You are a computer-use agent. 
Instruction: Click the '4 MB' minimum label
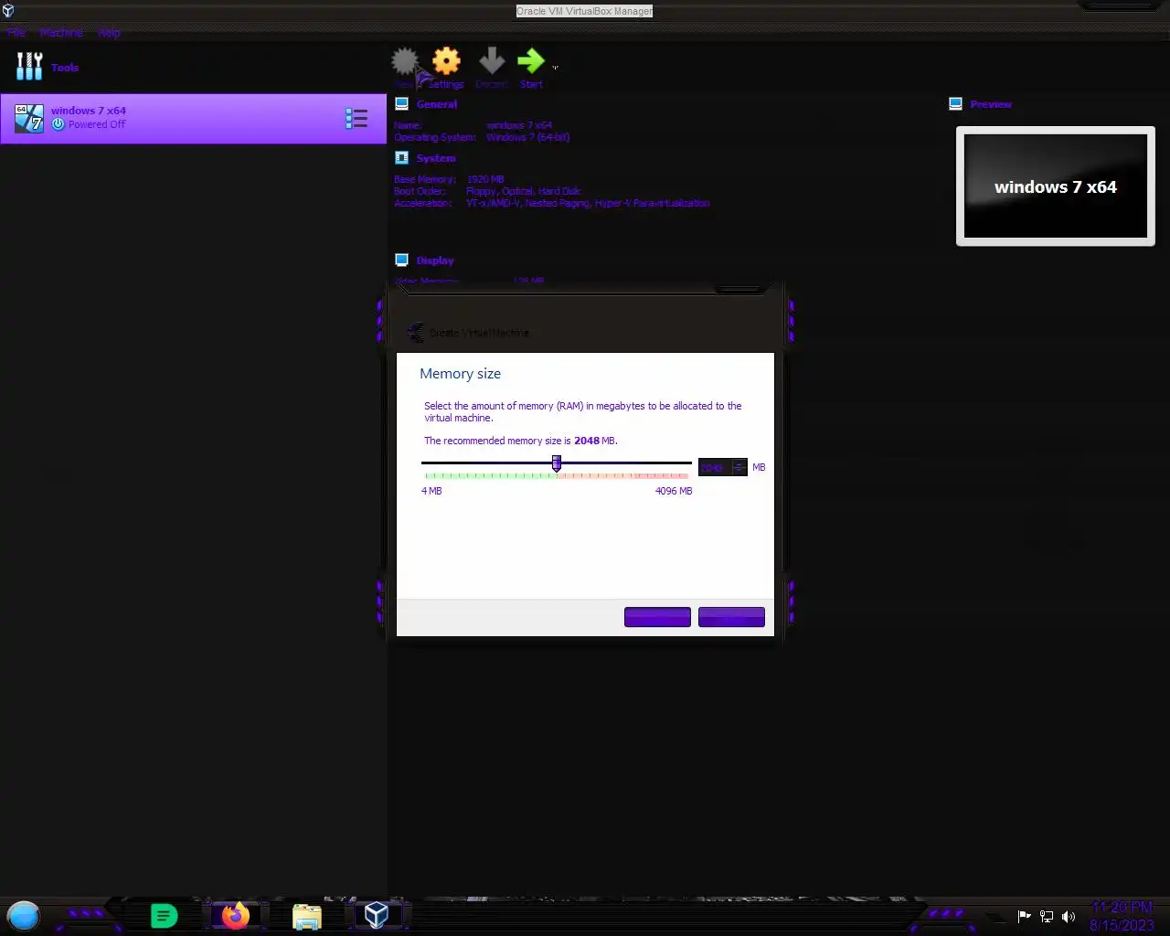coord(431,491)
